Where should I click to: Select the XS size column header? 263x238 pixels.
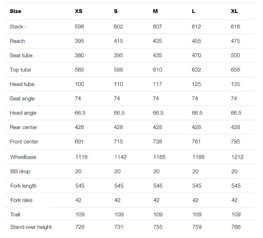(79, 11)
